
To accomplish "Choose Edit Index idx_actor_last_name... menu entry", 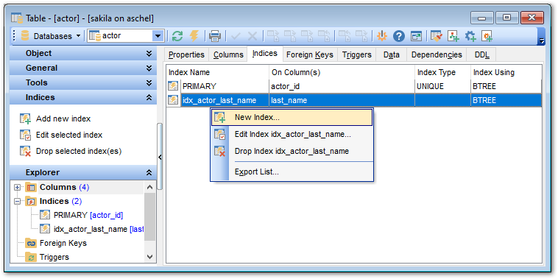I will coord(292,135).
